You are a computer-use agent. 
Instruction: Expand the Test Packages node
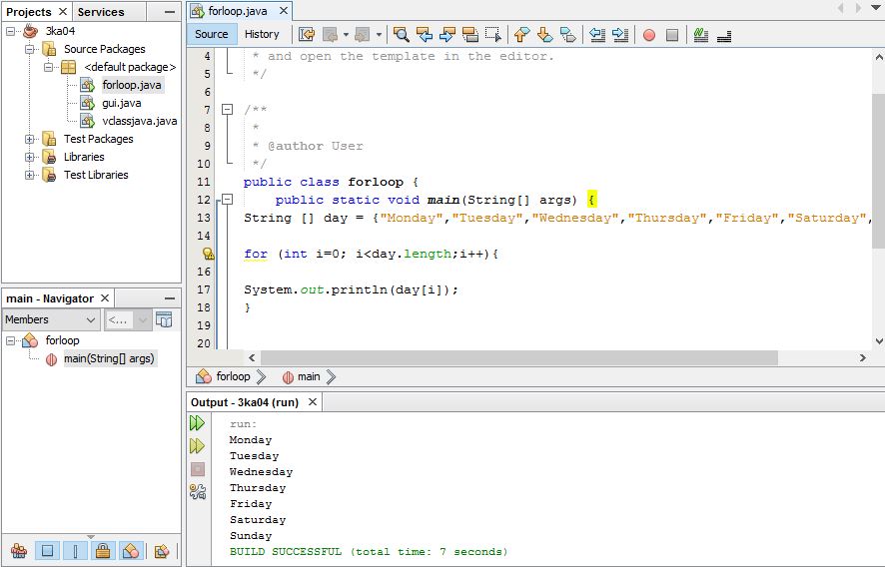pos(29,139)
